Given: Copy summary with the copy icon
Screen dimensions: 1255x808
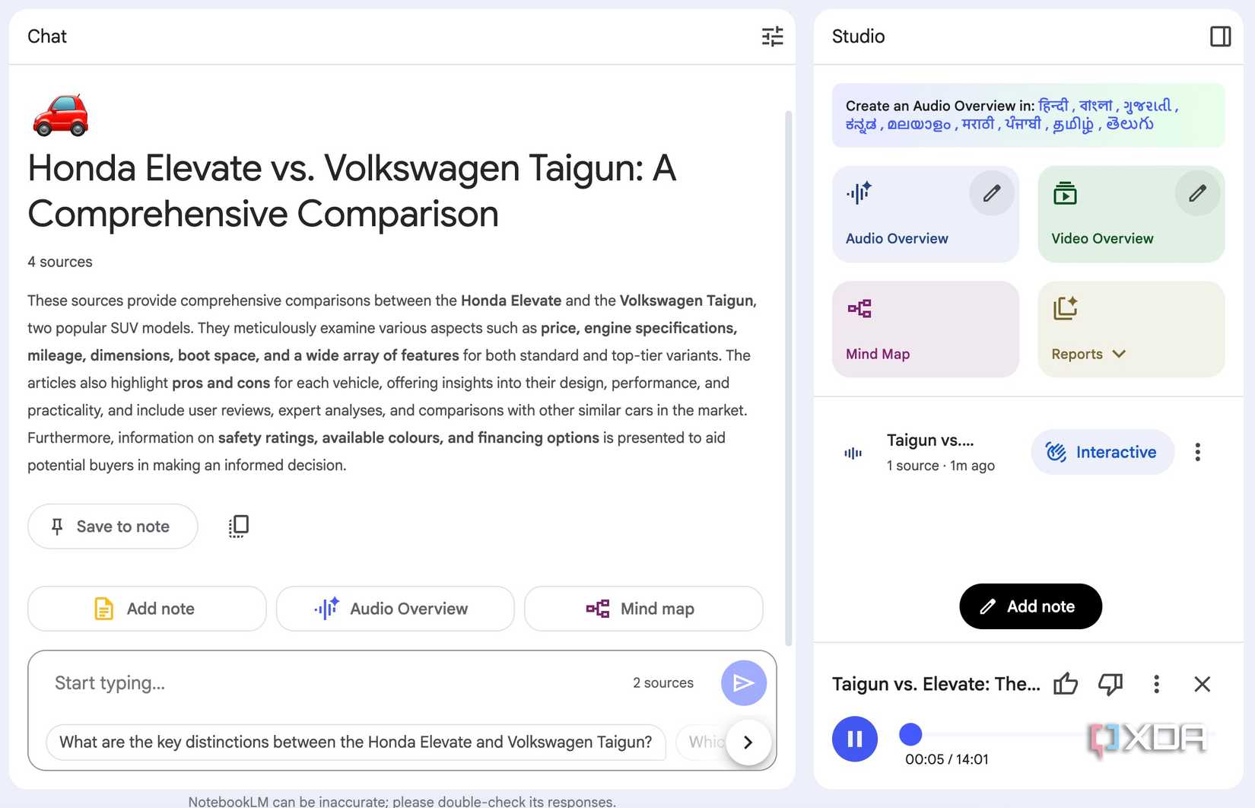Looking at the screenshot, I should click(x=239, y=526).
